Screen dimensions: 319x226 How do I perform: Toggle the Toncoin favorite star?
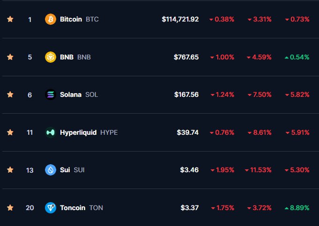coord(10,207)
